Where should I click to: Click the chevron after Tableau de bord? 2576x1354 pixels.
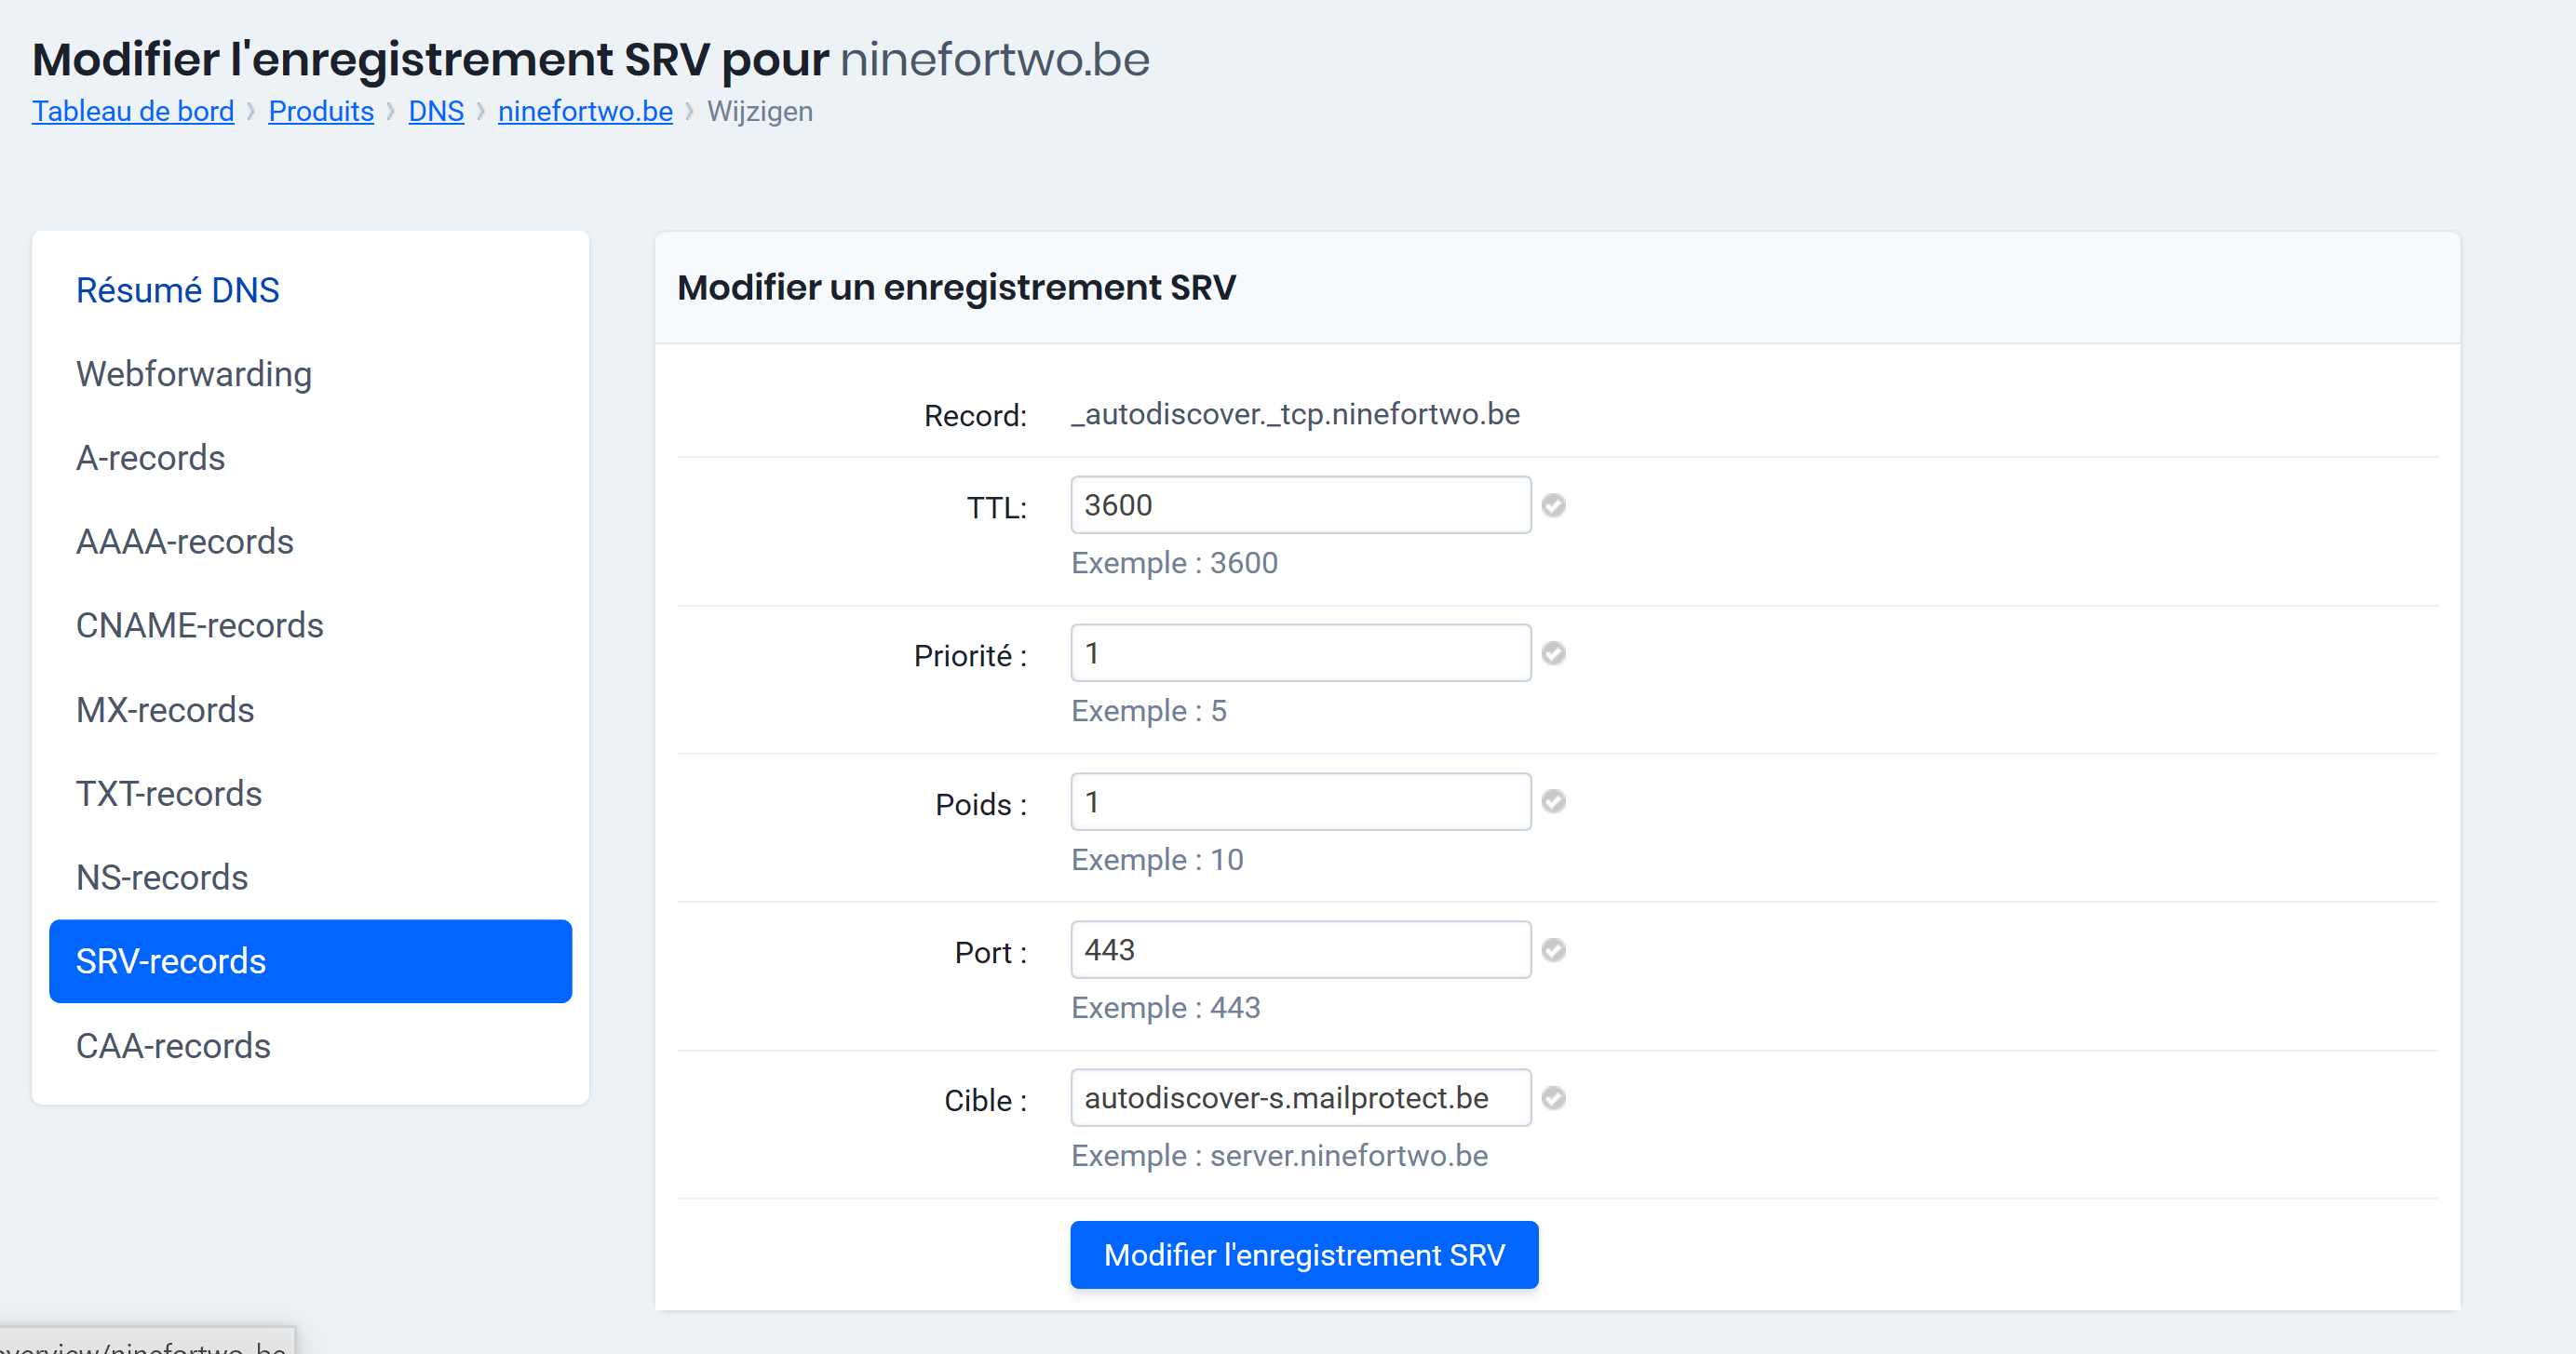[250, 112]
